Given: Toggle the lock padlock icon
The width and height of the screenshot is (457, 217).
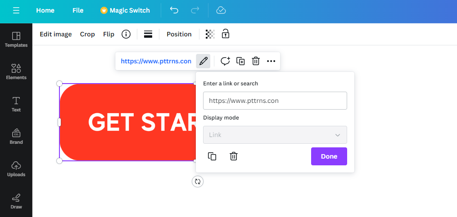Looking at the screenshot, I should tap(225, 34).
